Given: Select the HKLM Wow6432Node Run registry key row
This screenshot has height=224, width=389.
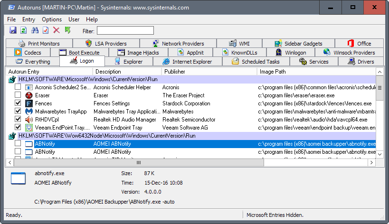Looking at the screenshot, I should pos(197,136).
